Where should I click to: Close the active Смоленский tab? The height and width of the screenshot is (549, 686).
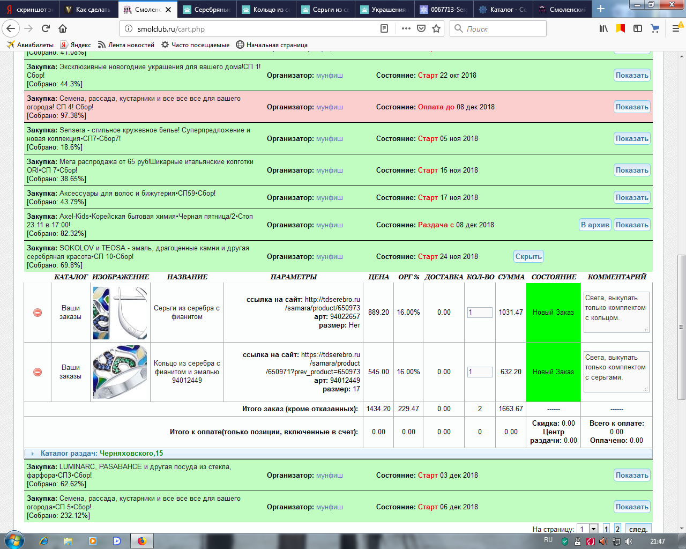pyautogui.click(x=168, y=10)
